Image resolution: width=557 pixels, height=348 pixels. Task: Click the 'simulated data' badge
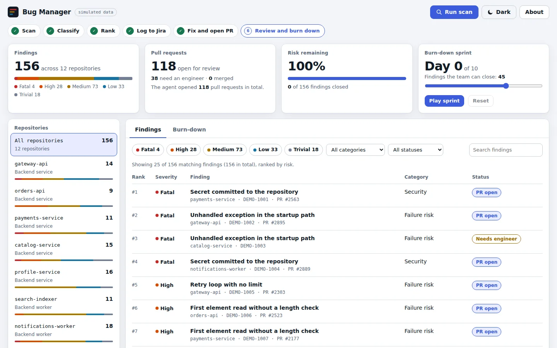[x=96, y=12]
